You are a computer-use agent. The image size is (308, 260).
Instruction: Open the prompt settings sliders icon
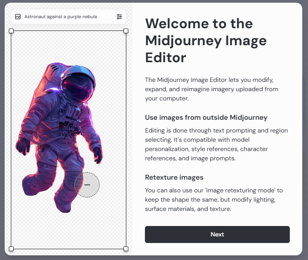tap(119, 17)
